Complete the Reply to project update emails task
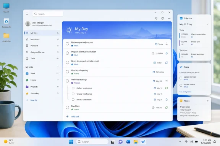Screen dimensions: 220x146 tap(67, 62)
